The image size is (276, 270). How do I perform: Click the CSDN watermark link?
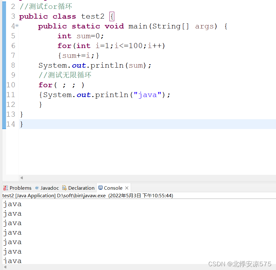point(240,264)
